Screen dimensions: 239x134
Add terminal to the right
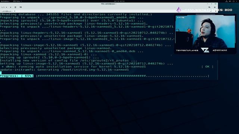(x=15, y=7)
